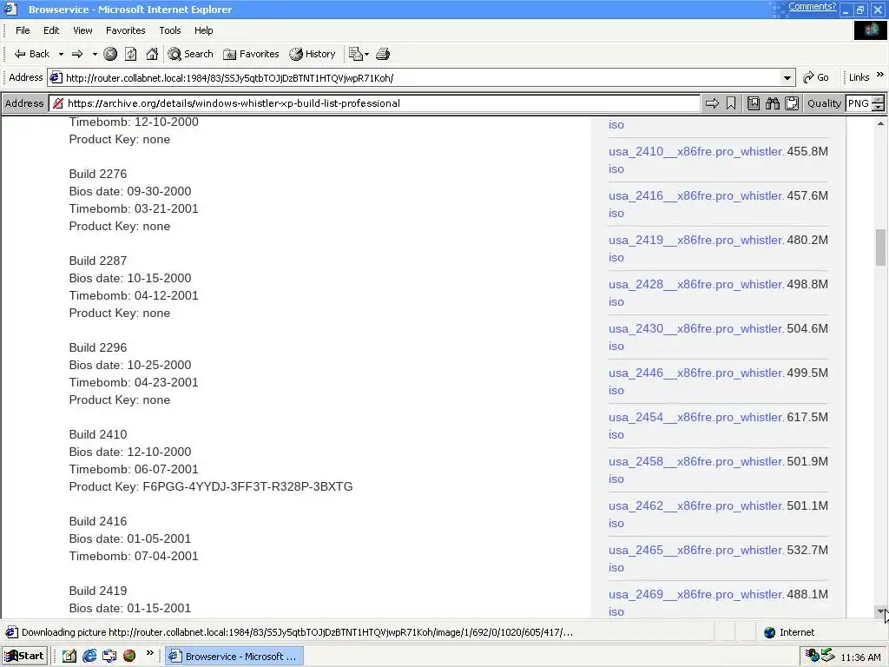Click the Windows Start button

tap(24, 657)
